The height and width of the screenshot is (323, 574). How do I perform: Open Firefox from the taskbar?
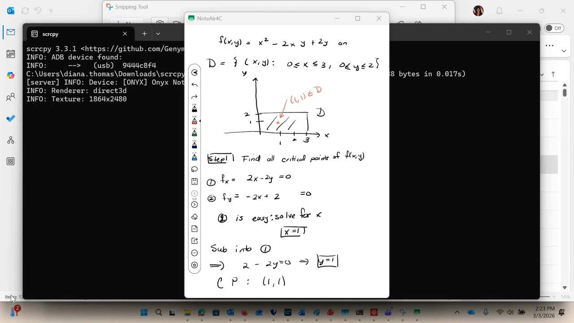click(244, 312)
